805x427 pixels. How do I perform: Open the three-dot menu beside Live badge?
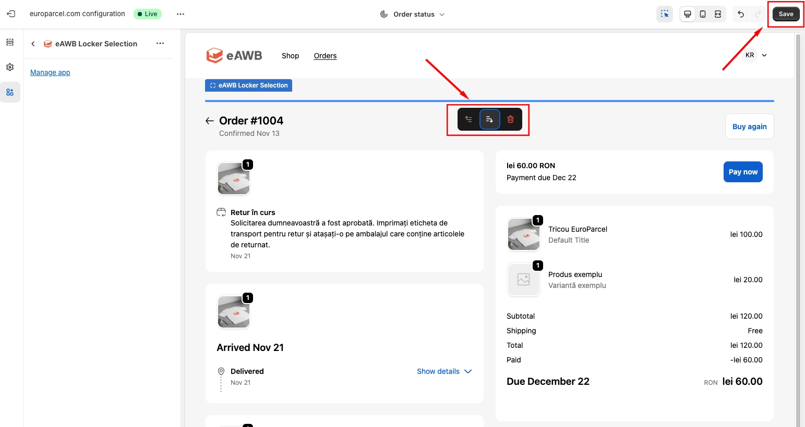pos(181,14)
